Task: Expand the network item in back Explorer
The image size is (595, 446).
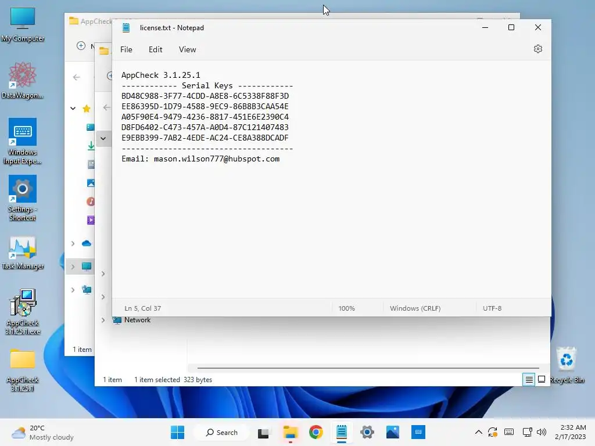Action: point(73,290)
